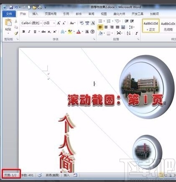Image resolution: width=176 pixels, height=182 pixels.
Task: Click the Save icon in Quick Access toolbar
Action: 11,8
